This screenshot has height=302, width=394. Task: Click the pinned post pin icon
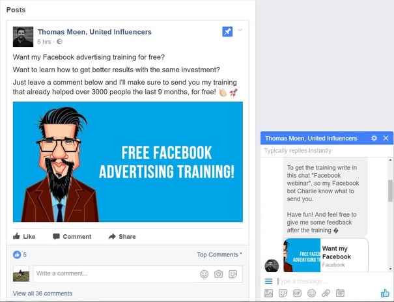pyautogui.click(x=227, y=32)
